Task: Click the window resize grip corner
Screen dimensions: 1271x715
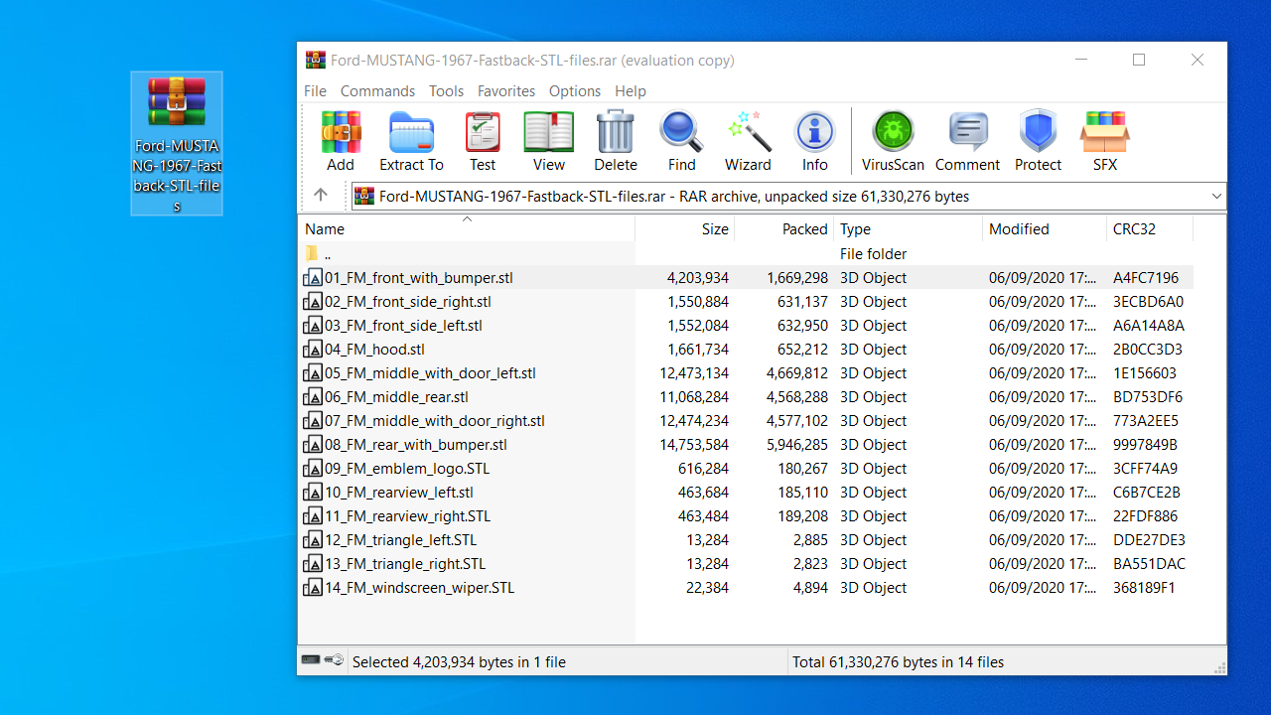Action: coord(1218,667)
